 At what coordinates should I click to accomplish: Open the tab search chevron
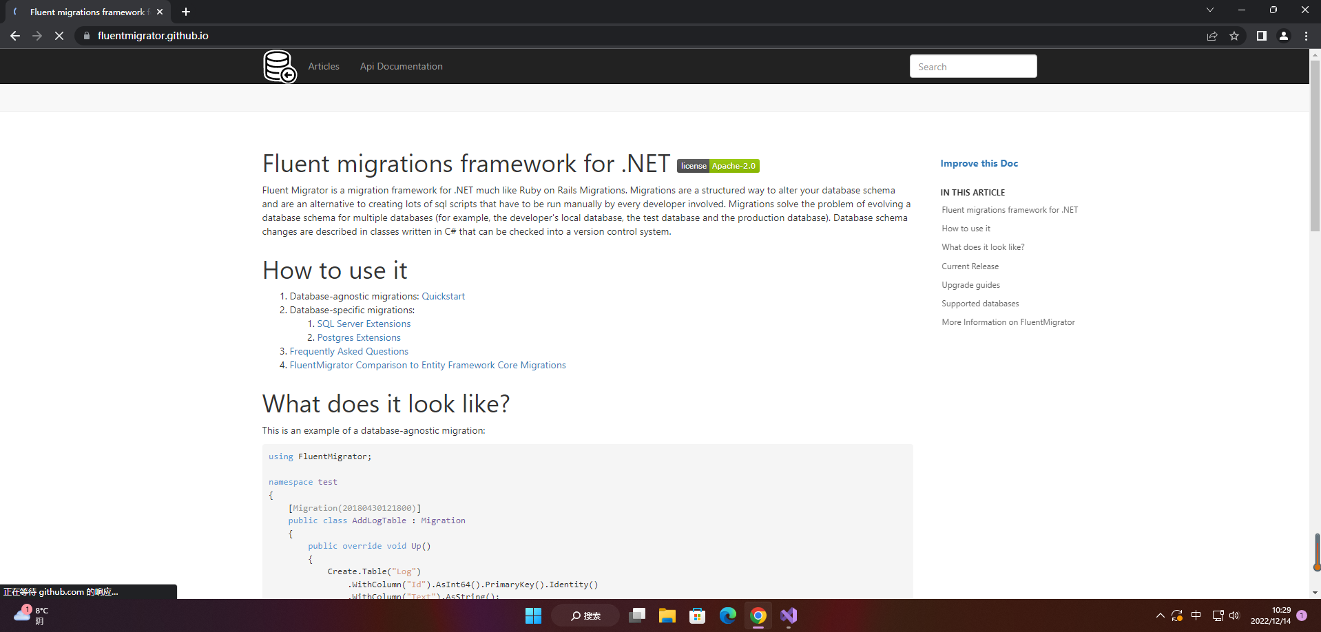1209,10
